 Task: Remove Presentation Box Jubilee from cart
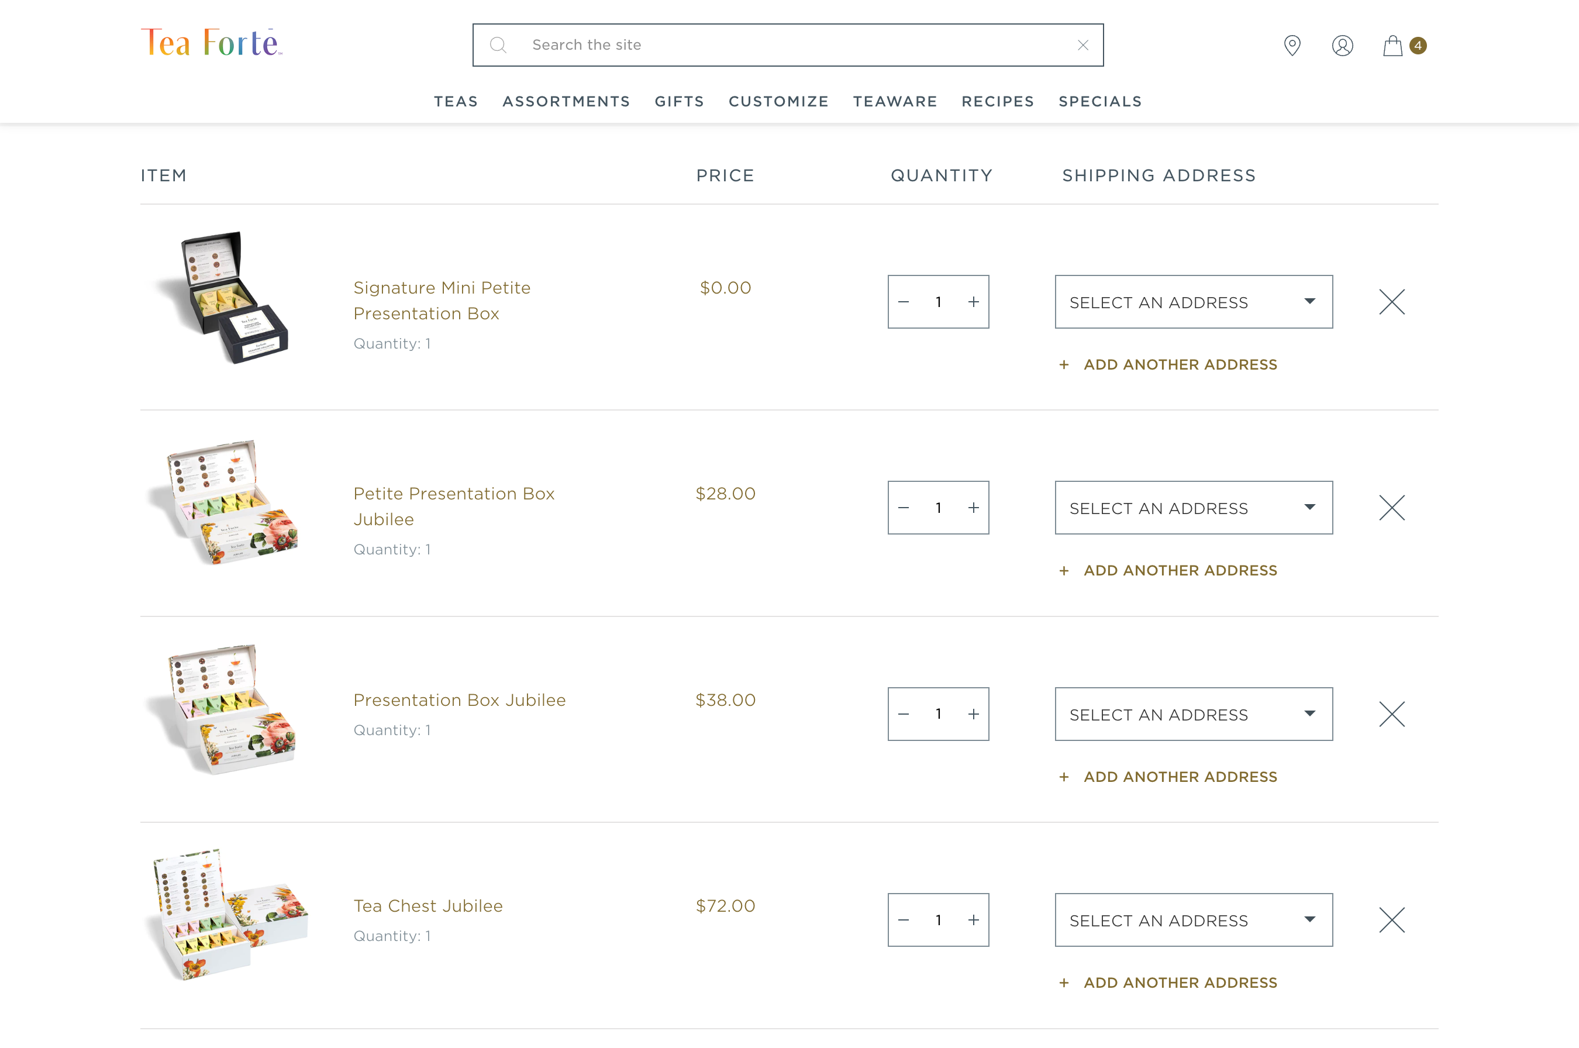[x=1391, y=715]
